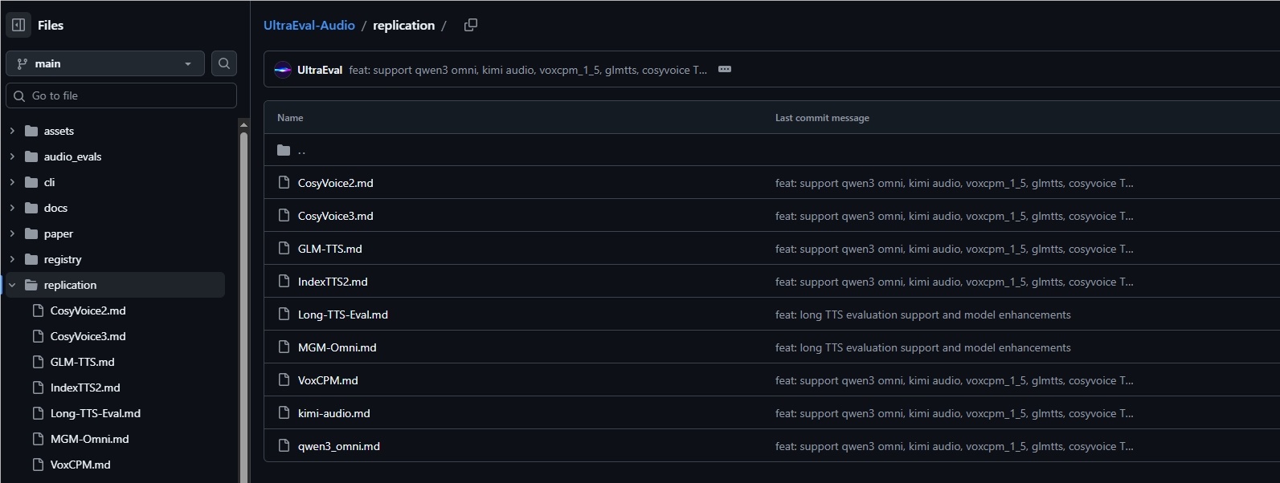Click the file icon beside qwen3_omni.md
The width and height of the screenshot is (1280, 483).
tap(284, 446)
